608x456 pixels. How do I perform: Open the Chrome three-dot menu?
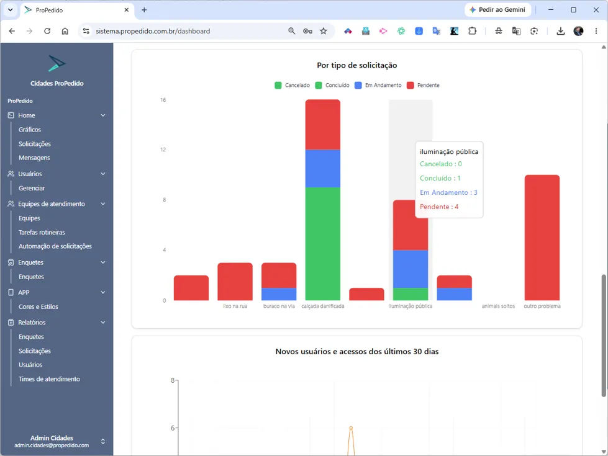[x=596, y=31]
